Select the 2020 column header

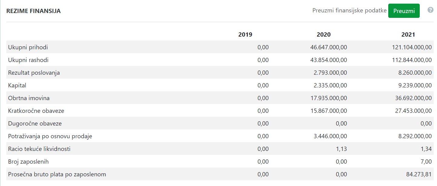pyautogui.click(x=324, y=34)
